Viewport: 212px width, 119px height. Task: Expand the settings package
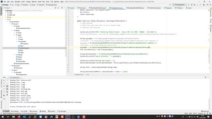coord(14,55)
